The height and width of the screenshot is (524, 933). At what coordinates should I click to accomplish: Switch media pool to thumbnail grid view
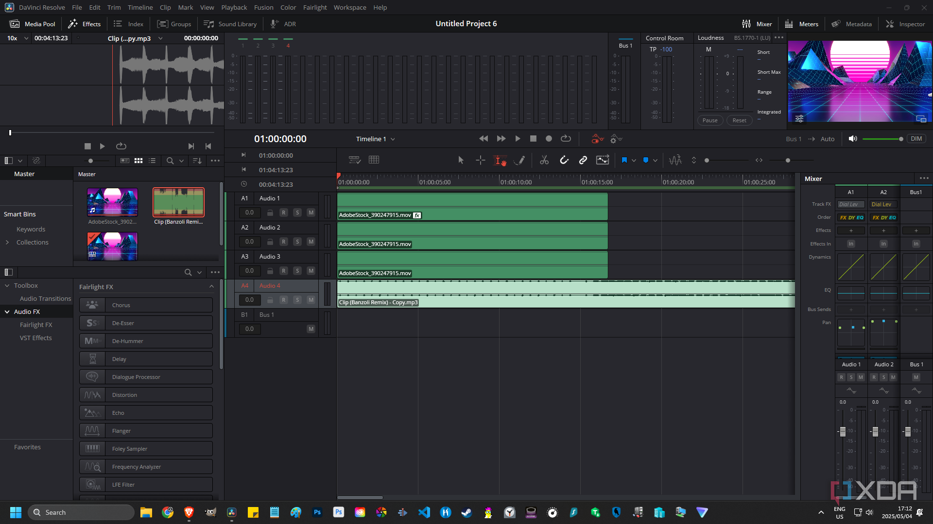coord(138,161)
